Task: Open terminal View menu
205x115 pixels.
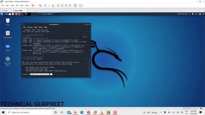Action: point(40,27)
